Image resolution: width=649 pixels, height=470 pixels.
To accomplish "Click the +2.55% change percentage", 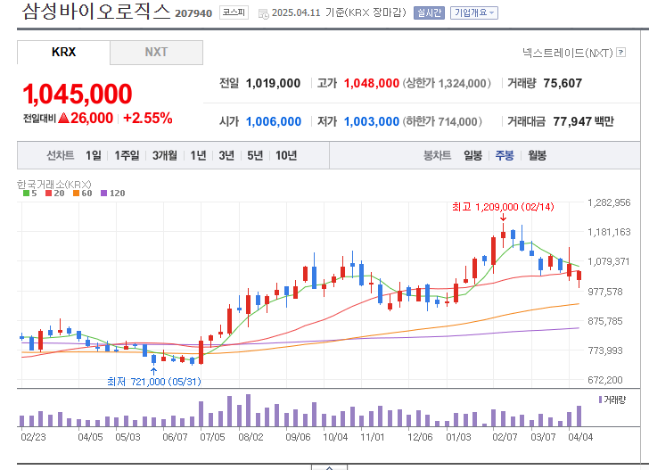I will tap(148, 118).
